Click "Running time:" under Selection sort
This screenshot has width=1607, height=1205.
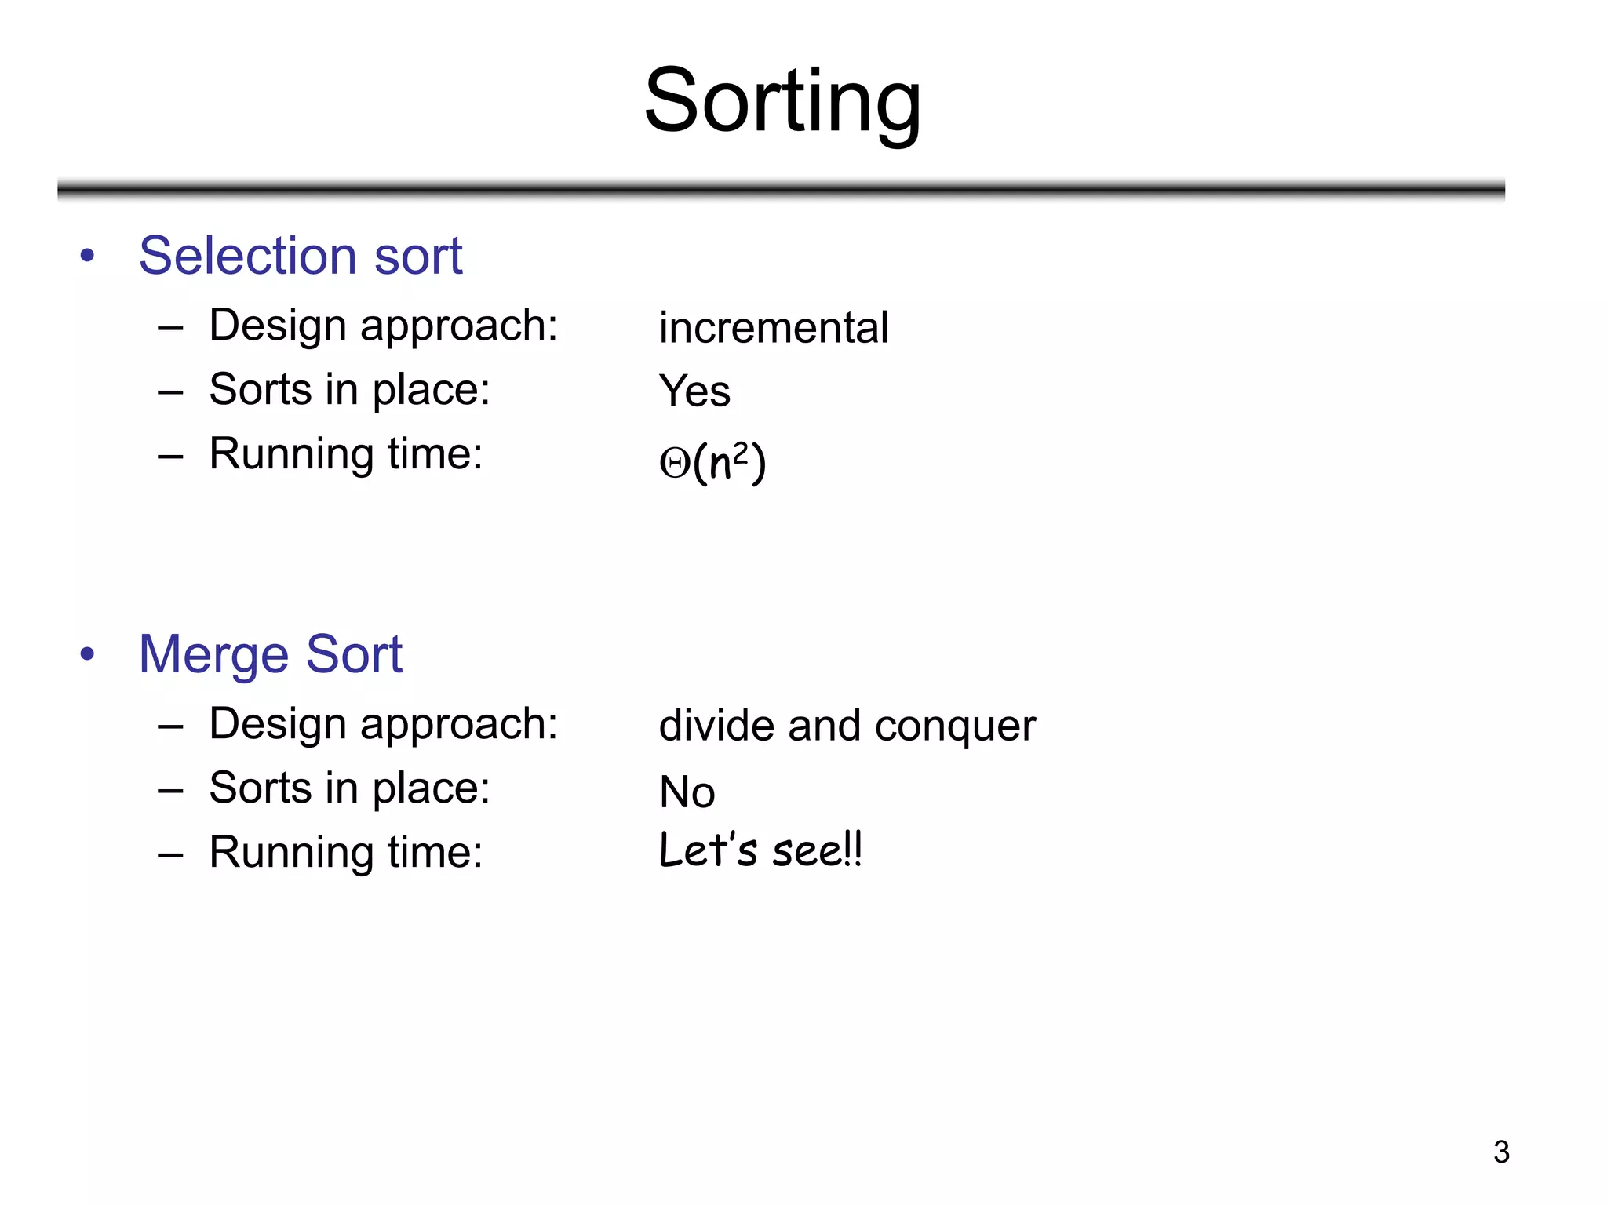(345, 454)
